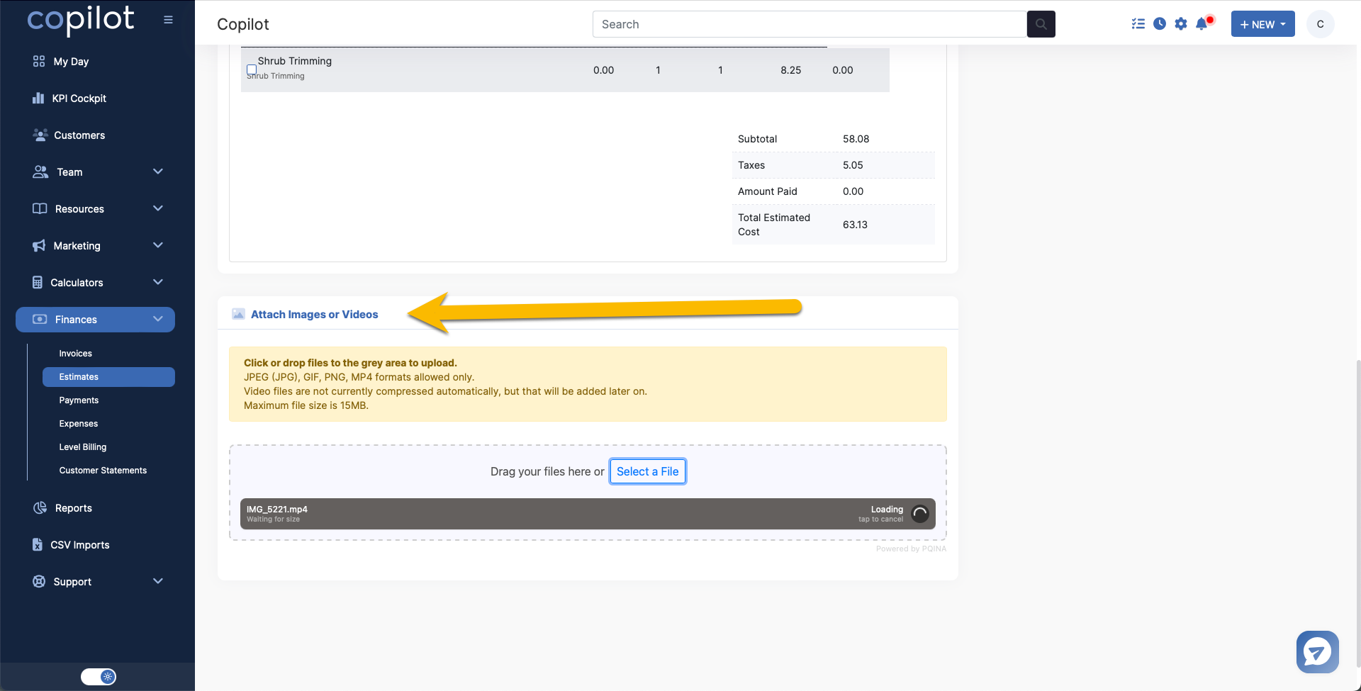
Task: Click the CSV Imports file icon
Action: 38,544
